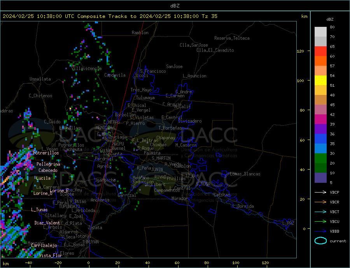
Task: Click the TUPUNGATO label
Action: point(70,207)
